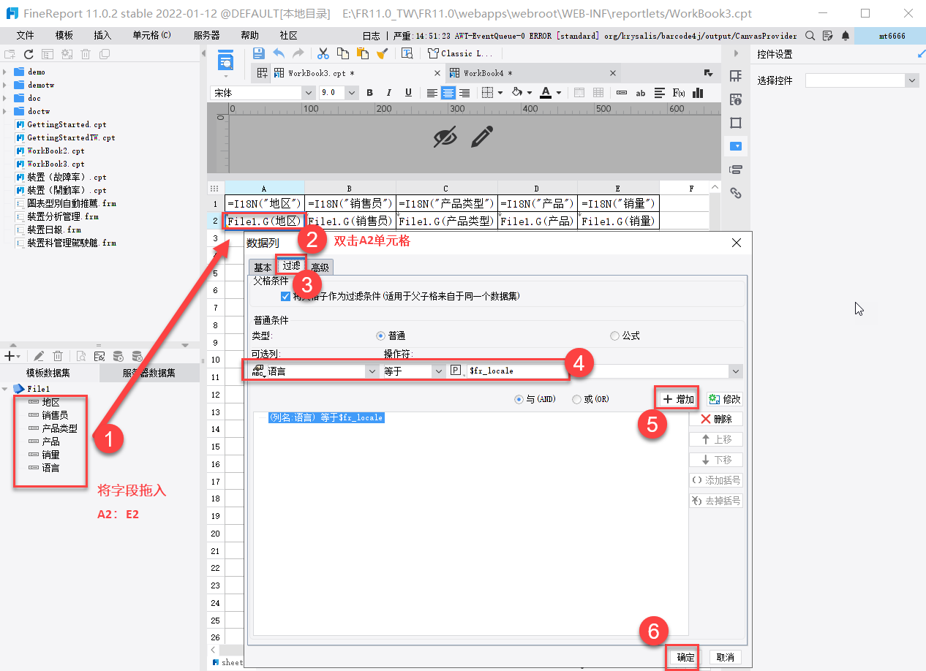Click the 取消 button
The height and width of the screenshot is (671, 926).
(725, 657)
